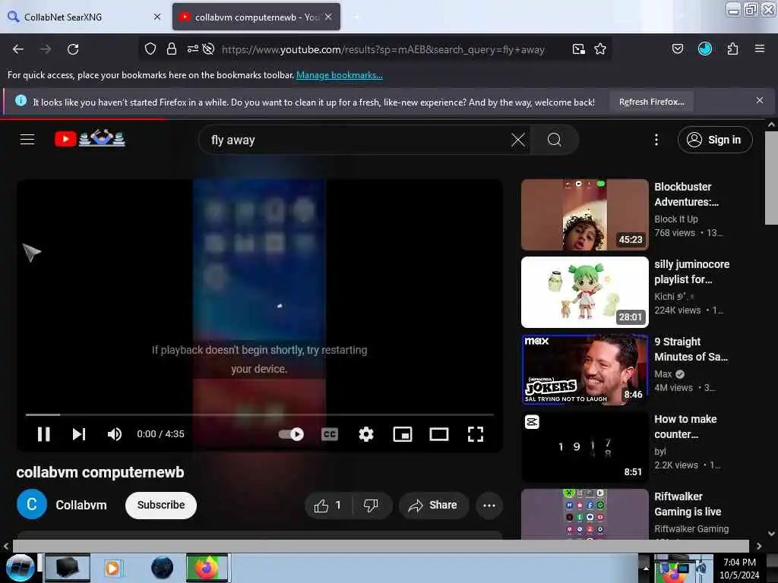Open the silly juminocore playlist thumbnail
Screen dimensions: 778x583
(x=584, y=292)
